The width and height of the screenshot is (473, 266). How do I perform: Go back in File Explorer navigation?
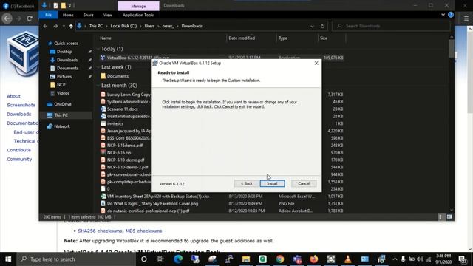click(45, 27)
